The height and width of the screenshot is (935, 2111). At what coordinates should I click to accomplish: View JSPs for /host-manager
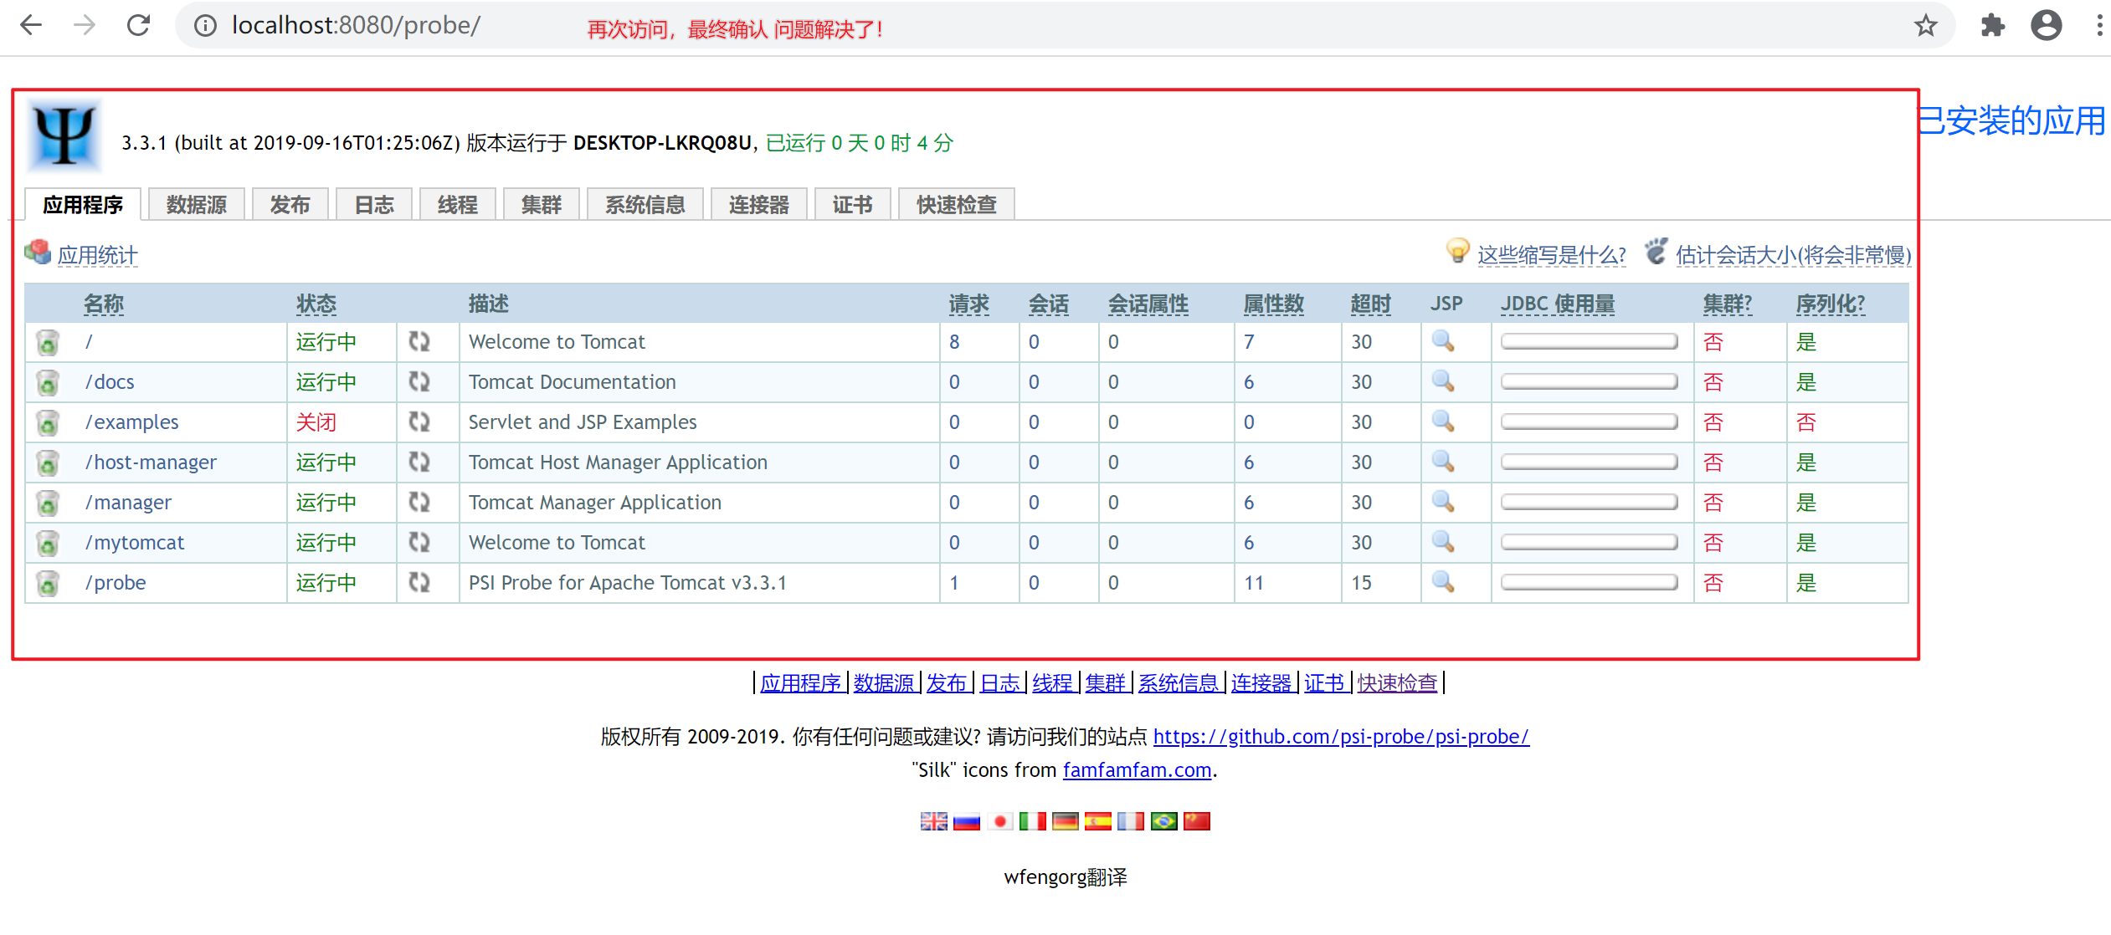[1443, 462]
